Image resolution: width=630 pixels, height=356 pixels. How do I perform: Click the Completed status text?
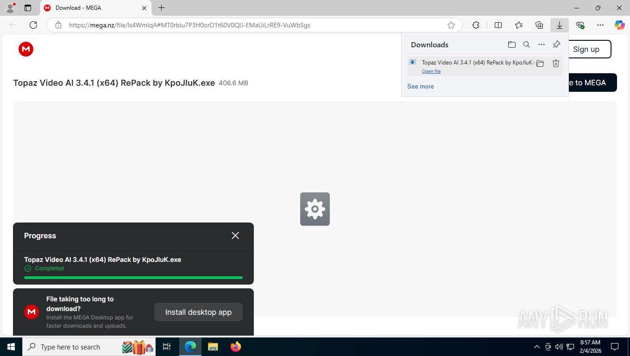pyautogui.click(x=50, y=268)
